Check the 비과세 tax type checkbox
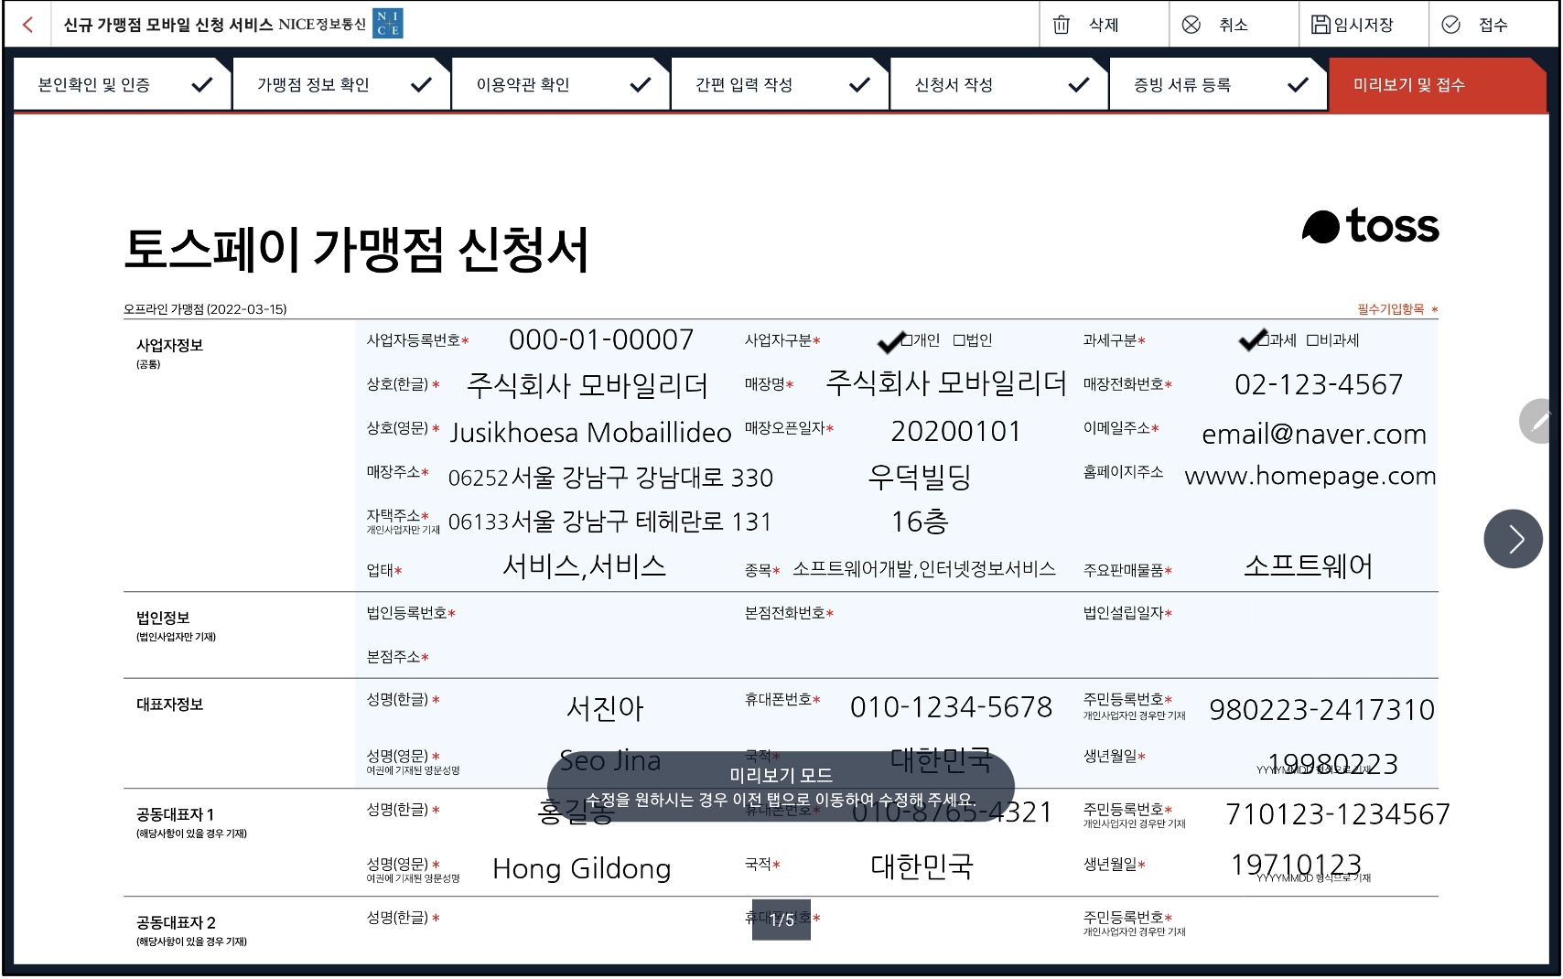 [x=1312, y=340]
